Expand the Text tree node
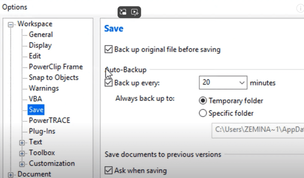This screenshot has height=178, width=304. coord(22,142)
